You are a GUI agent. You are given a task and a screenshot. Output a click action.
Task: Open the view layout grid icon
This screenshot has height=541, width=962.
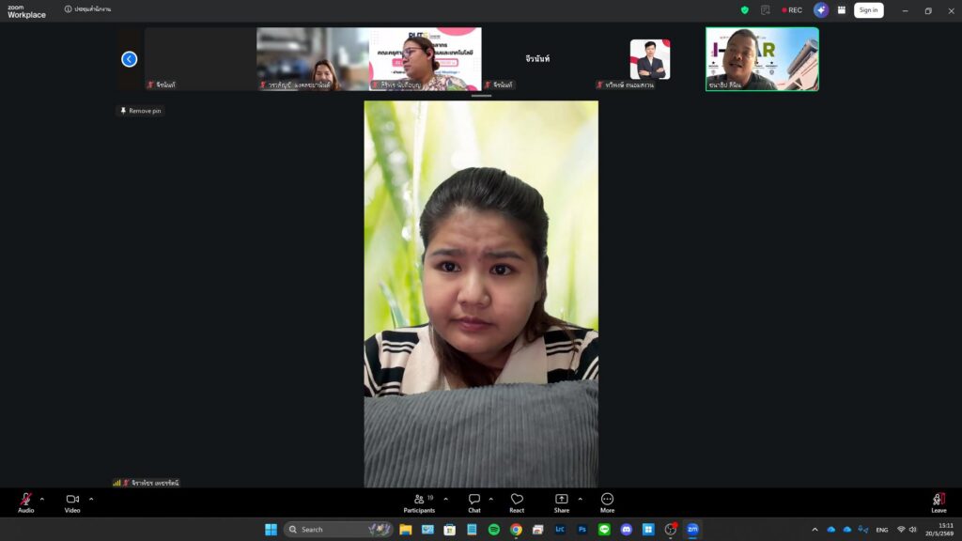[x=842, y=9]
